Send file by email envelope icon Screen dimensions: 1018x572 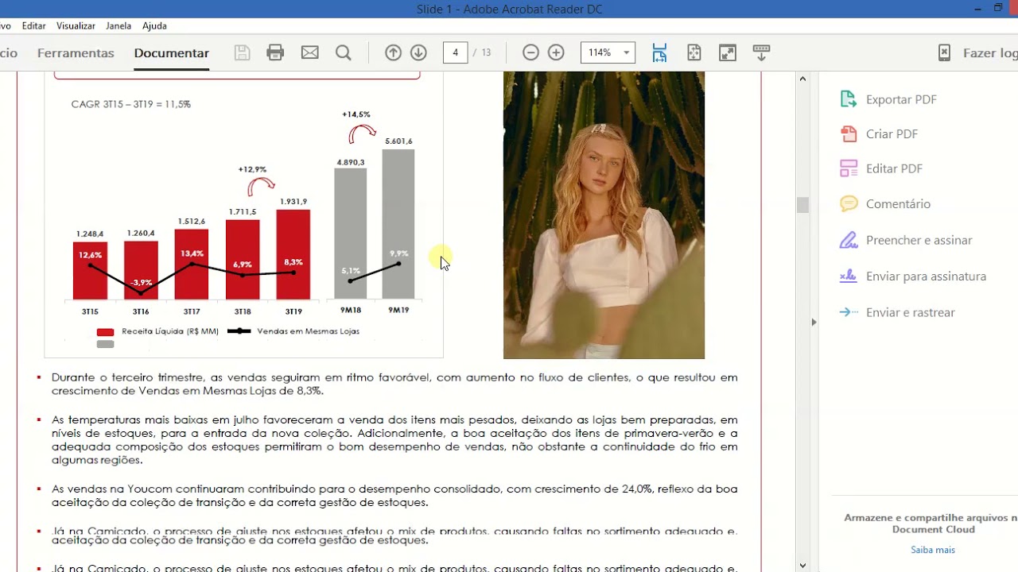pos(310,52)
